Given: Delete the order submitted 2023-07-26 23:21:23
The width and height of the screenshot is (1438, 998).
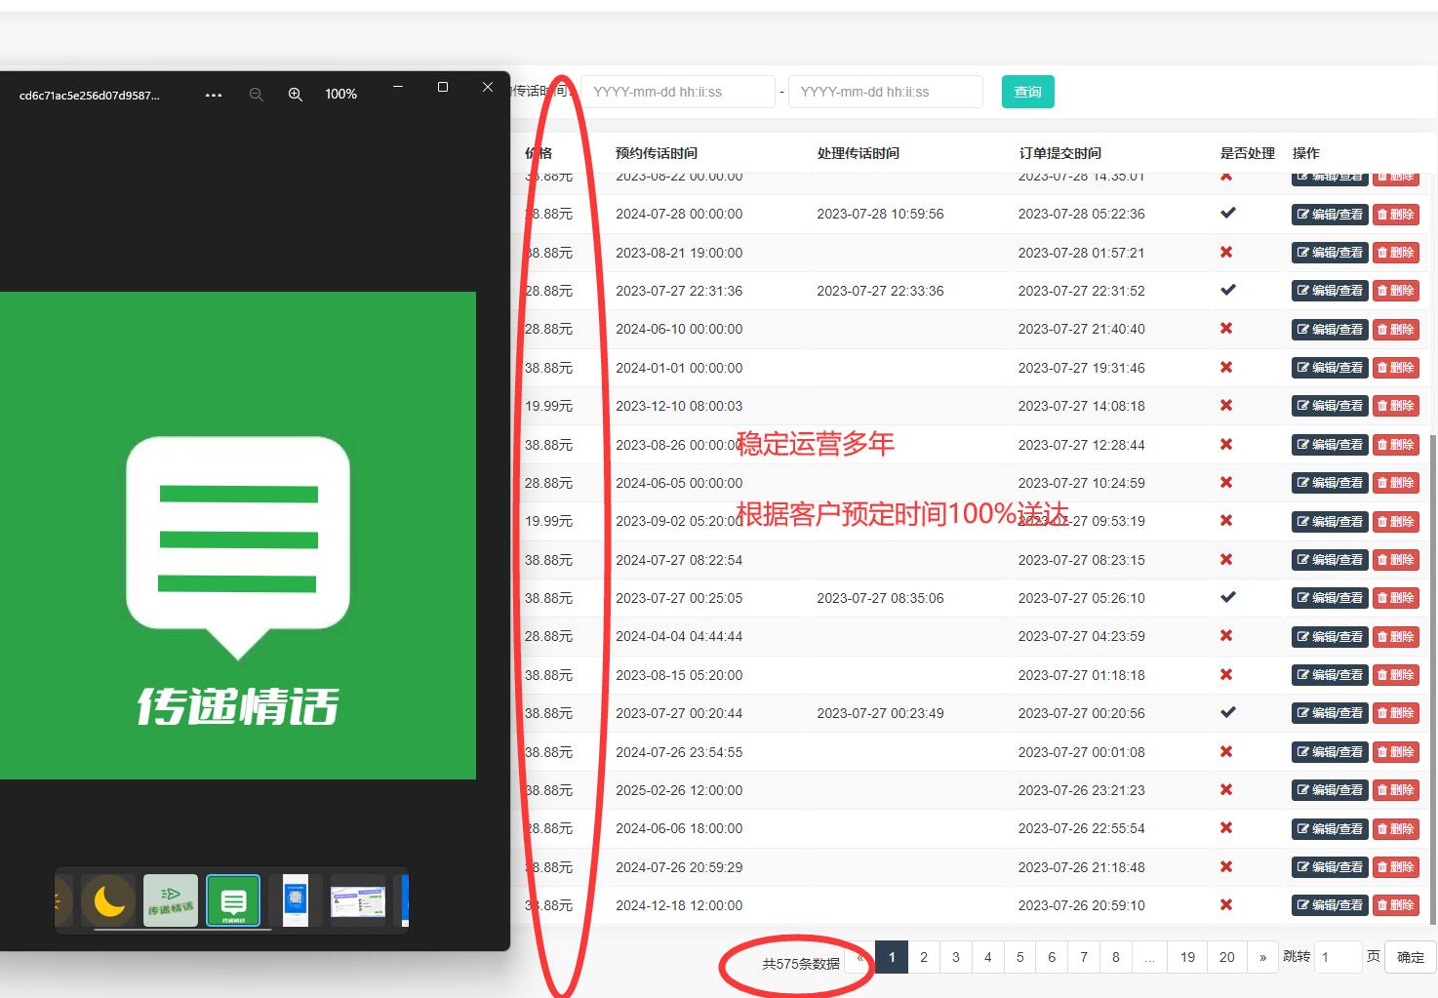Looking at the screenshot, I should coord(1395,790).
